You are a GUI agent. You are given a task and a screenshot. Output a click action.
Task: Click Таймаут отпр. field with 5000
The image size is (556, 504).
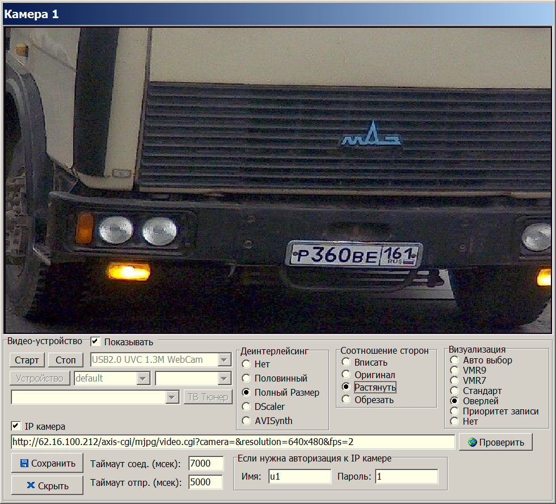click(205, 482)
